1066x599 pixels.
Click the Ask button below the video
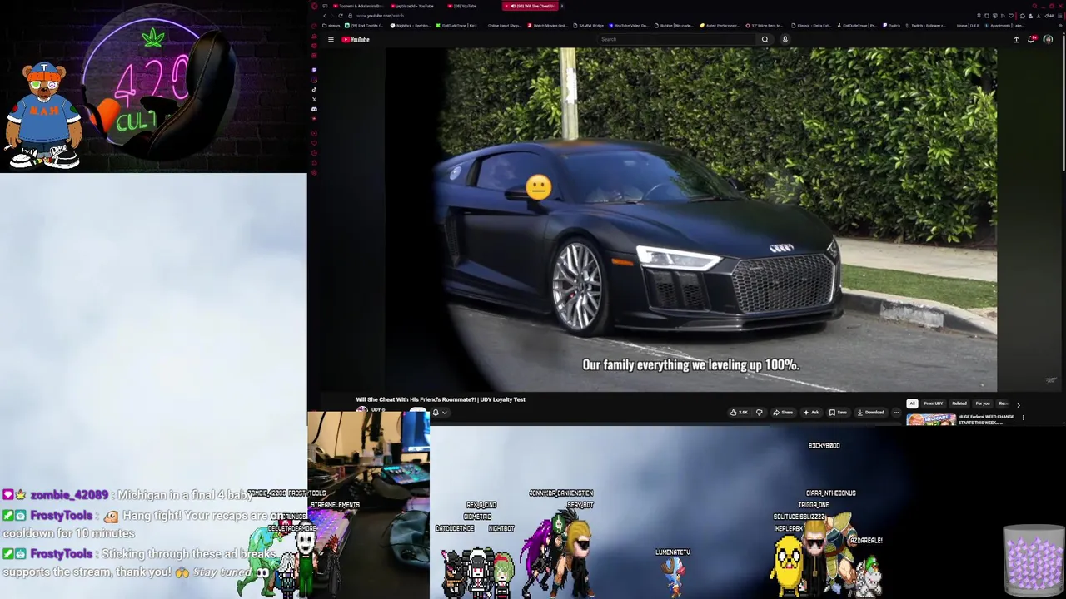[x=811, y=413]
